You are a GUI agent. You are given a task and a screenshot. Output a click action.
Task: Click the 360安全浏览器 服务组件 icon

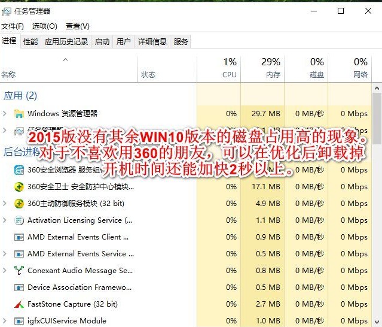click(19, 170)
